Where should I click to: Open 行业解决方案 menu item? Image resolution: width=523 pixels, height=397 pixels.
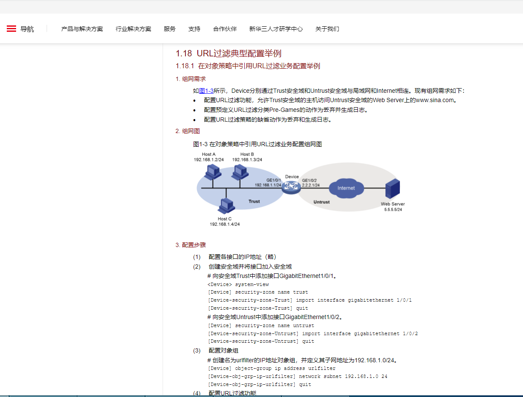pyautogui.click(x=133, y=29)
